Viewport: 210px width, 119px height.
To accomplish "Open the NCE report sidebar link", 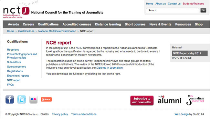I will [x=14, y=80].
